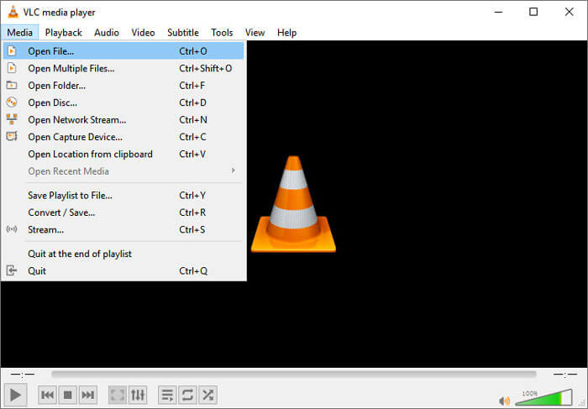Toggle fullscreen video mode
This screenshot has height=409, width=588.
point(118,394)
